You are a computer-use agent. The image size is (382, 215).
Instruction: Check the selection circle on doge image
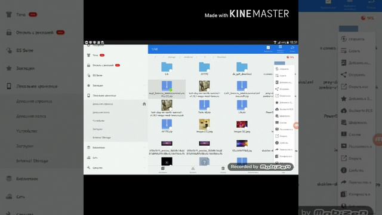208,128
